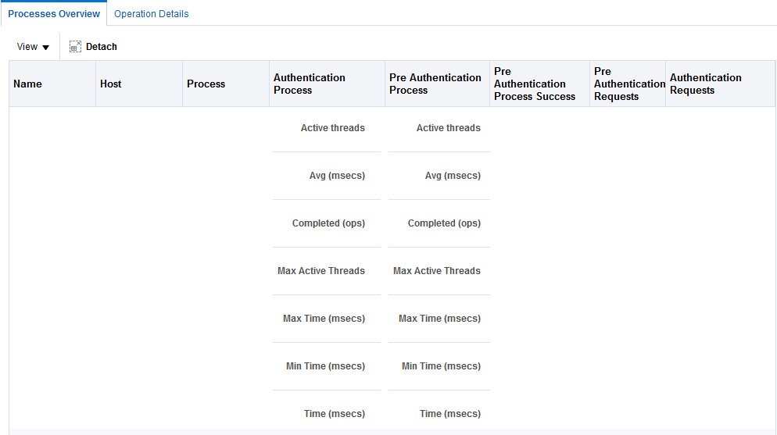Image resolution: width=777 pixels, height=435 pixels.
Task: Click the Pre Authentication Requests column header
Action: pos(628,84)
